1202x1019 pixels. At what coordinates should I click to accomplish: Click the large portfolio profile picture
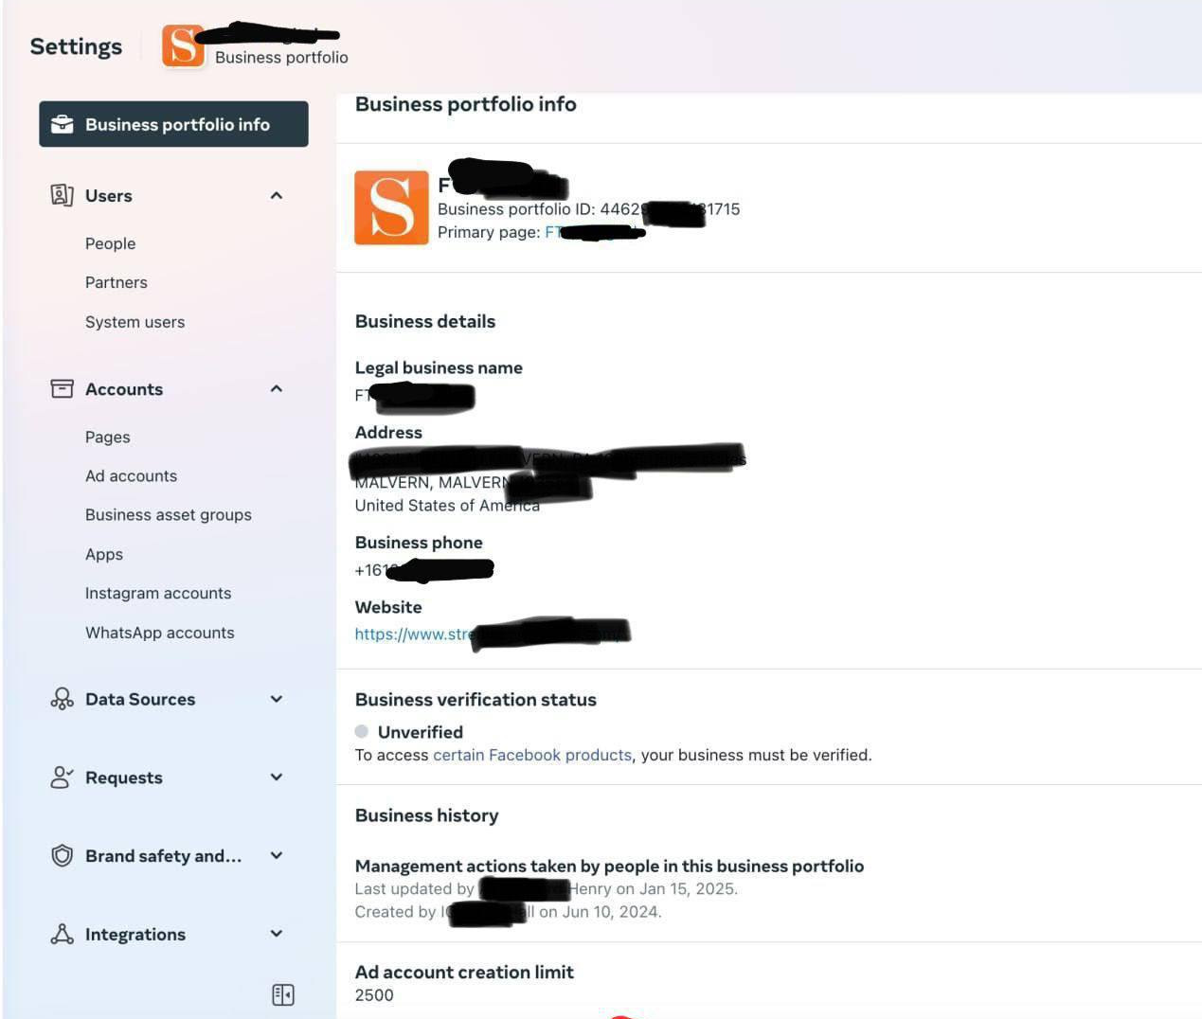click(391, 208)
